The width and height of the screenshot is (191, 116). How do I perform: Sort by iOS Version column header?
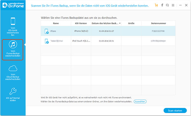point(81,23)
